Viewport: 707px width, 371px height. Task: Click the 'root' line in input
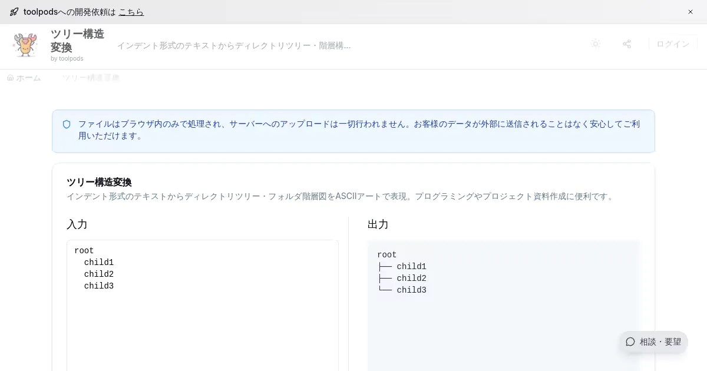(x=84, y=251)
